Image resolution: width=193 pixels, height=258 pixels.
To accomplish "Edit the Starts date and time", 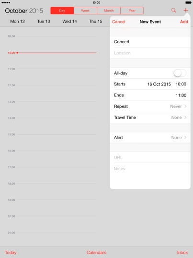I will pos(150,84).
